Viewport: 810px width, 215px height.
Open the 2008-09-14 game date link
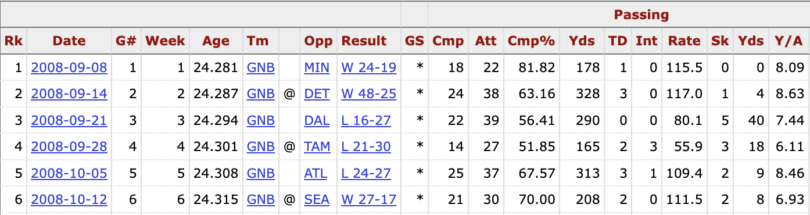(x=69, y=94)
